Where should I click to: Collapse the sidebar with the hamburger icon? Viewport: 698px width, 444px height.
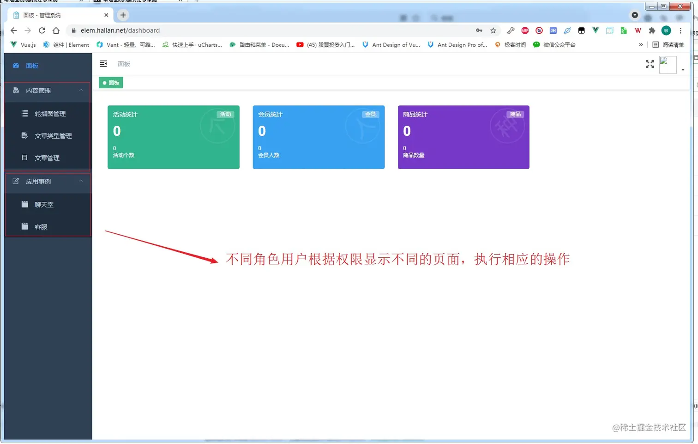pos(103,64)
